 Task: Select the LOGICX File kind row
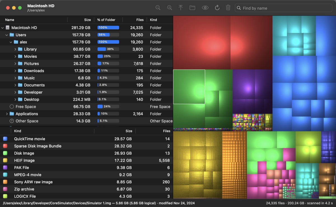coord(87,196)
